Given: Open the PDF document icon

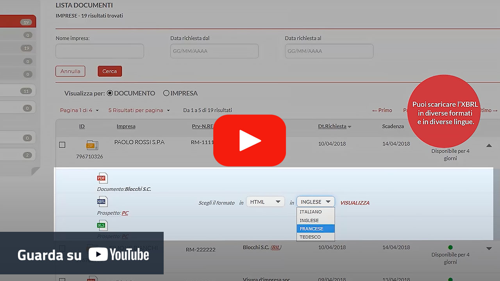Looking at the screenshot, I should [x=102, y=178].
